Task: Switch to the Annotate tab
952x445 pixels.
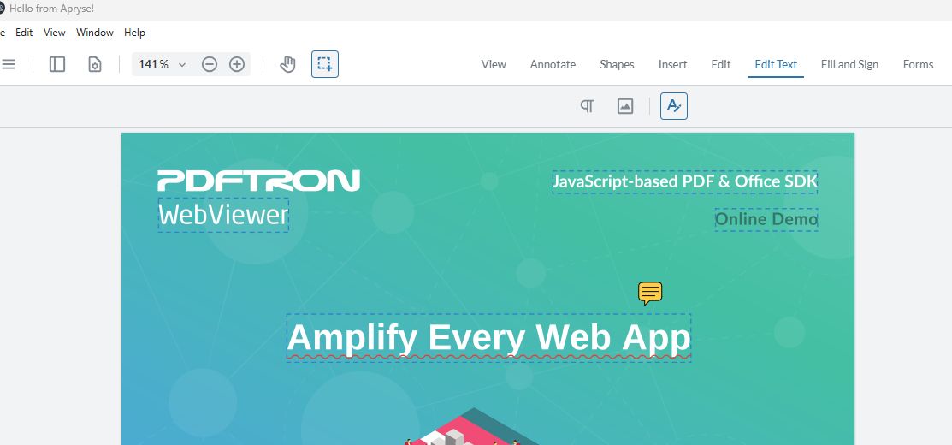Action: [x=553, y=64]
